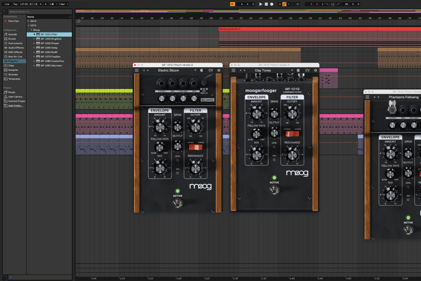This screenshot has width=421, height=281.
Task: Expand MF-104S Delay in the plugin list
Action: (x=35, y=48)
